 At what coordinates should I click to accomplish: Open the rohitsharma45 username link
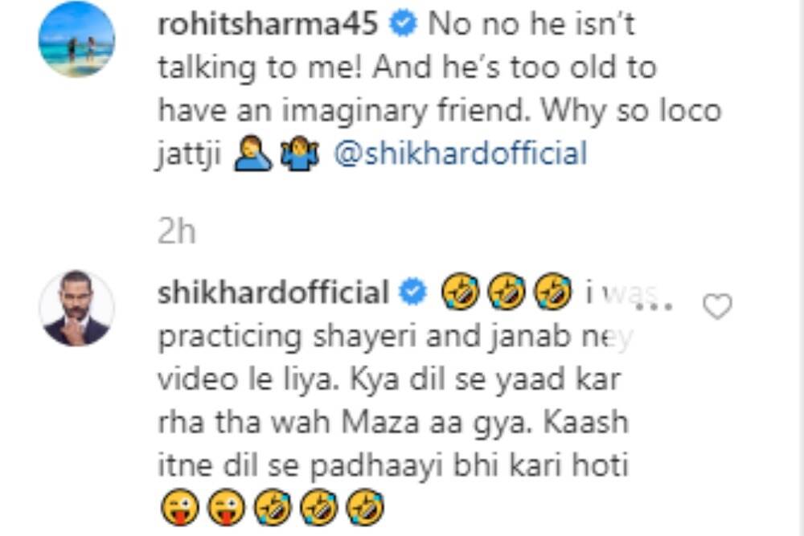(x=268, y=24)
